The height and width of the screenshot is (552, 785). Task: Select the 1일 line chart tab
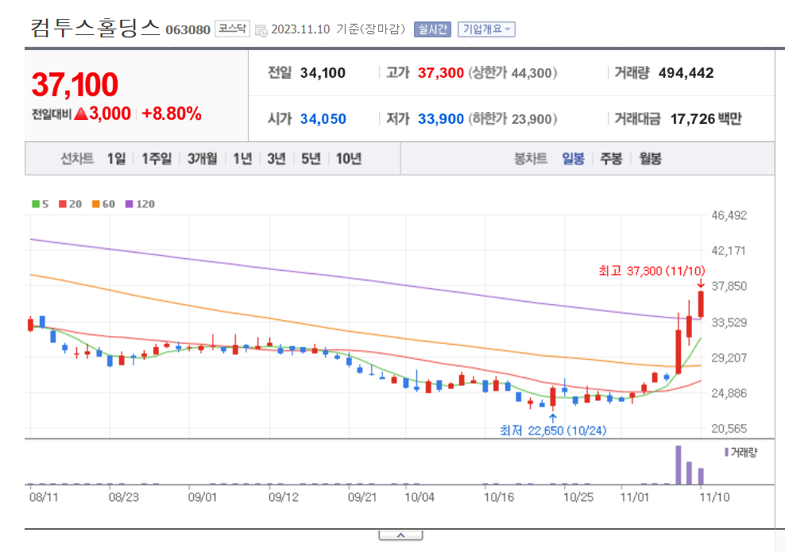coord(117,159)
